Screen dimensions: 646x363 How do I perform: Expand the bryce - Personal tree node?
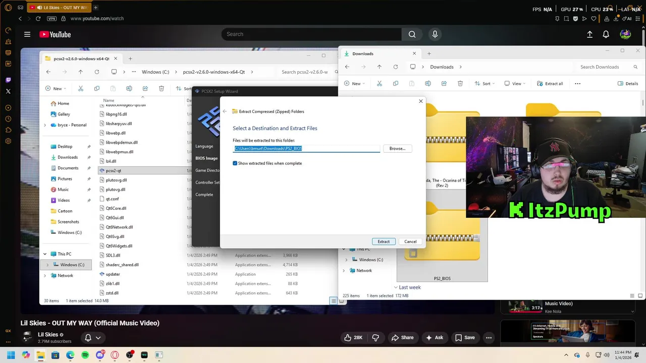tap(45, 125)
